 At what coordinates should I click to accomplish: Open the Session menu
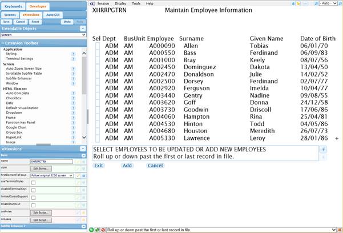103,3
